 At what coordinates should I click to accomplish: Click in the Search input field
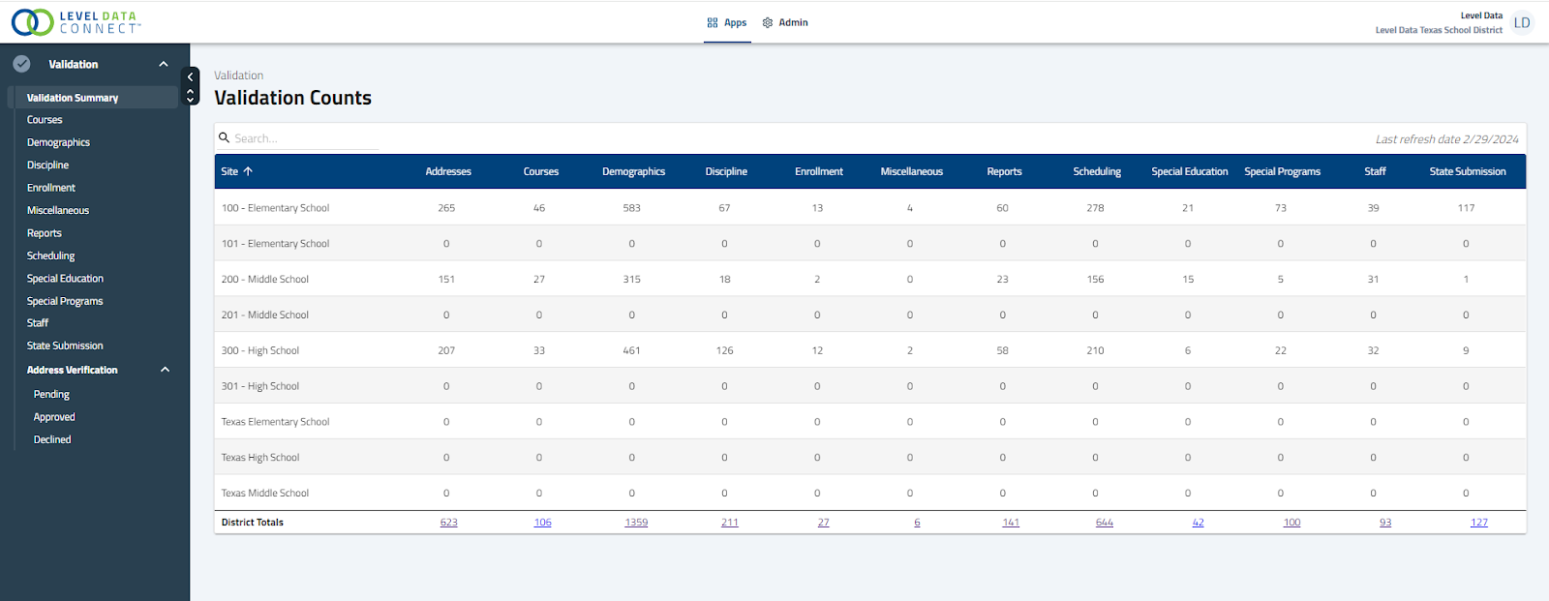(305, 138)
